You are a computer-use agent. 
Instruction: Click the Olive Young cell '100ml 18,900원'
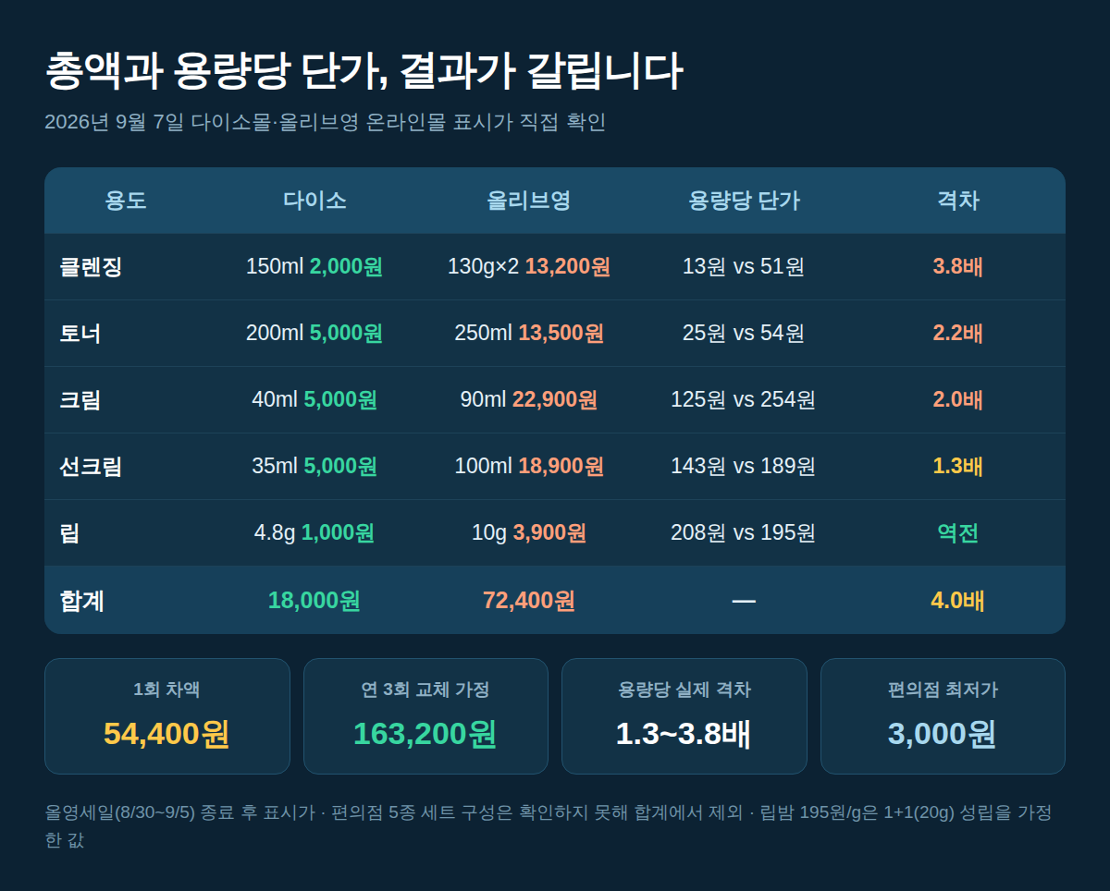click(529, 467)
